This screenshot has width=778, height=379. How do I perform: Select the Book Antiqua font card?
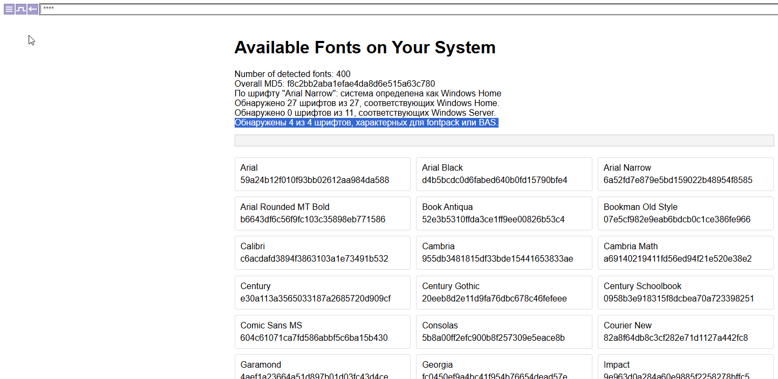click(503, 213)
